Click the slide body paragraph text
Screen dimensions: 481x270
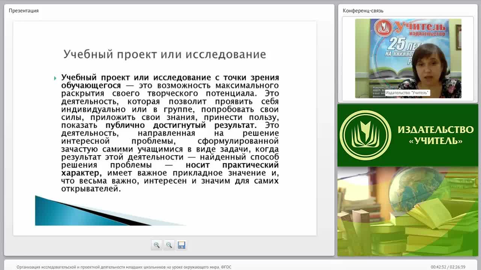tap(170, 133)
